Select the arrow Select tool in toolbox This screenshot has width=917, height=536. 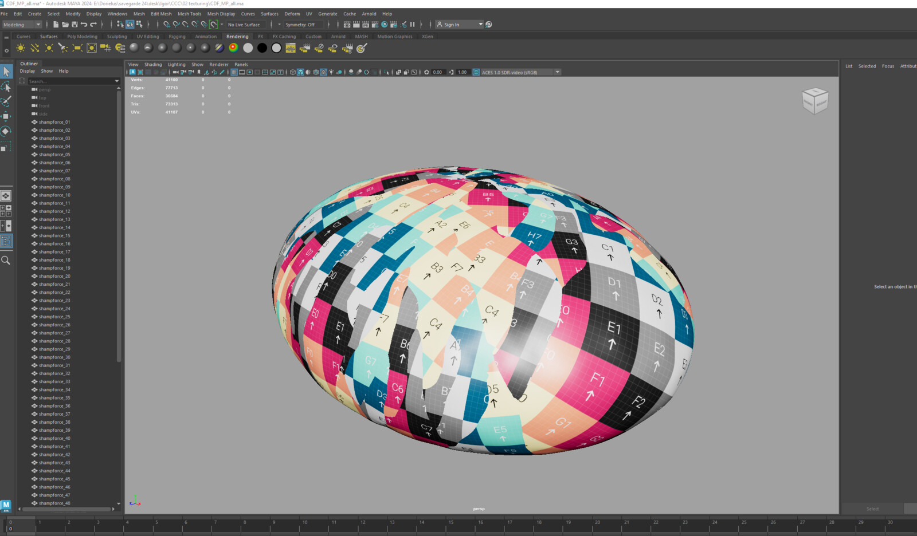pos(6,72)
